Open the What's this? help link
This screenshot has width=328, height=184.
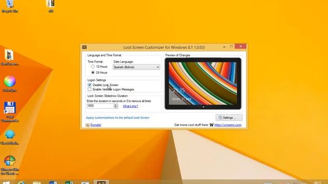(130, 106)
